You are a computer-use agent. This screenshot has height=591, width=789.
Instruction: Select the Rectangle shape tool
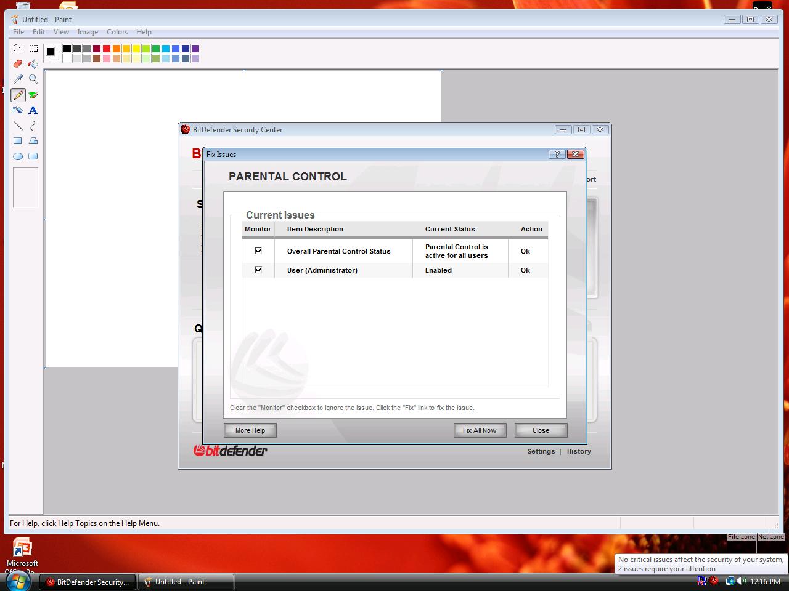(18, 141)
